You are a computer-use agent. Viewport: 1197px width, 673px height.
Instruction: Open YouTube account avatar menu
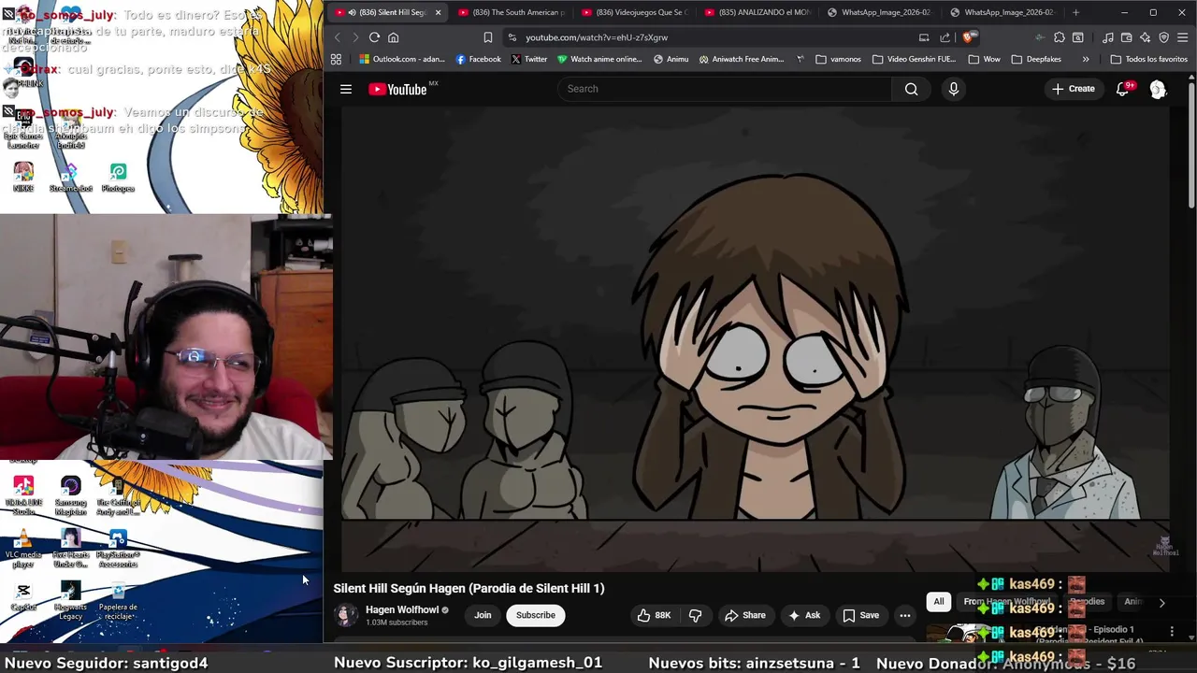[x=1158, y=89]
